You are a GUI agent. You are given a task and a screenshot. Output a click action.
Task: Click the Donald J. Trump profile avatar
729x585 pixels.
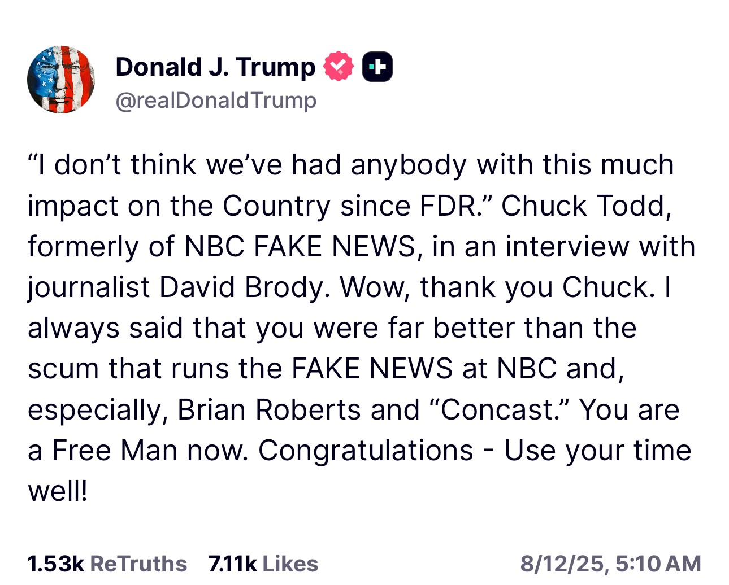[x=61, y=80]
